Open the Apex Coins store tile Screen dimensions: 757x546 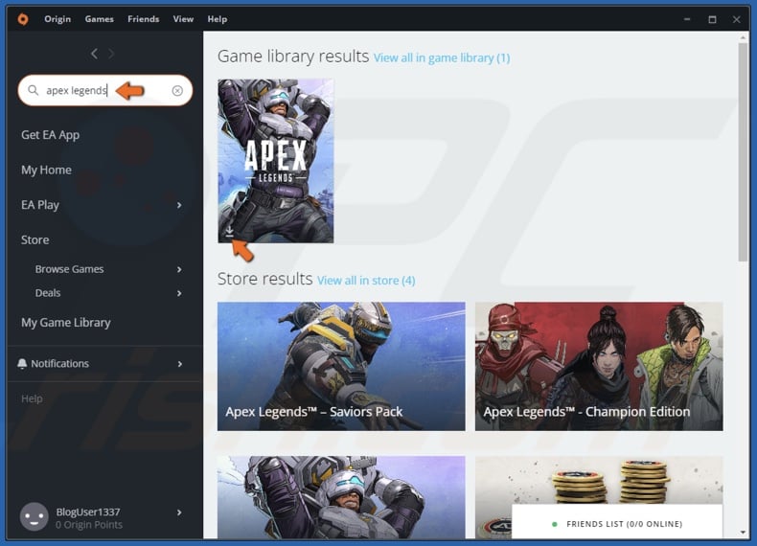[599, 480]
